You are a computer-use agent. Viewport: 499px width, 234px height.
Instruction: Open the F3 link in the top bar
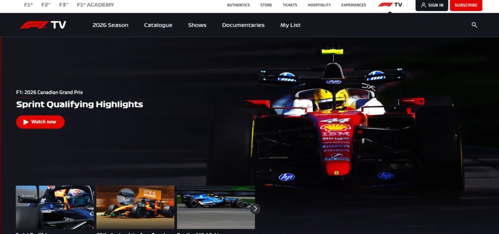pos(64,5)
